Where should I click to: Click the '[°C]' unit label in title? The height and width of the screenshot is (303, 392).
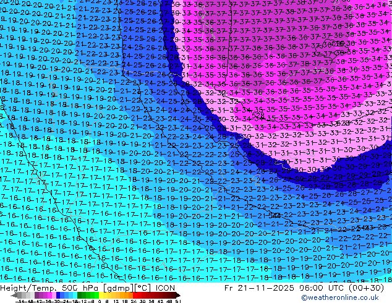(x=143, y=288)
